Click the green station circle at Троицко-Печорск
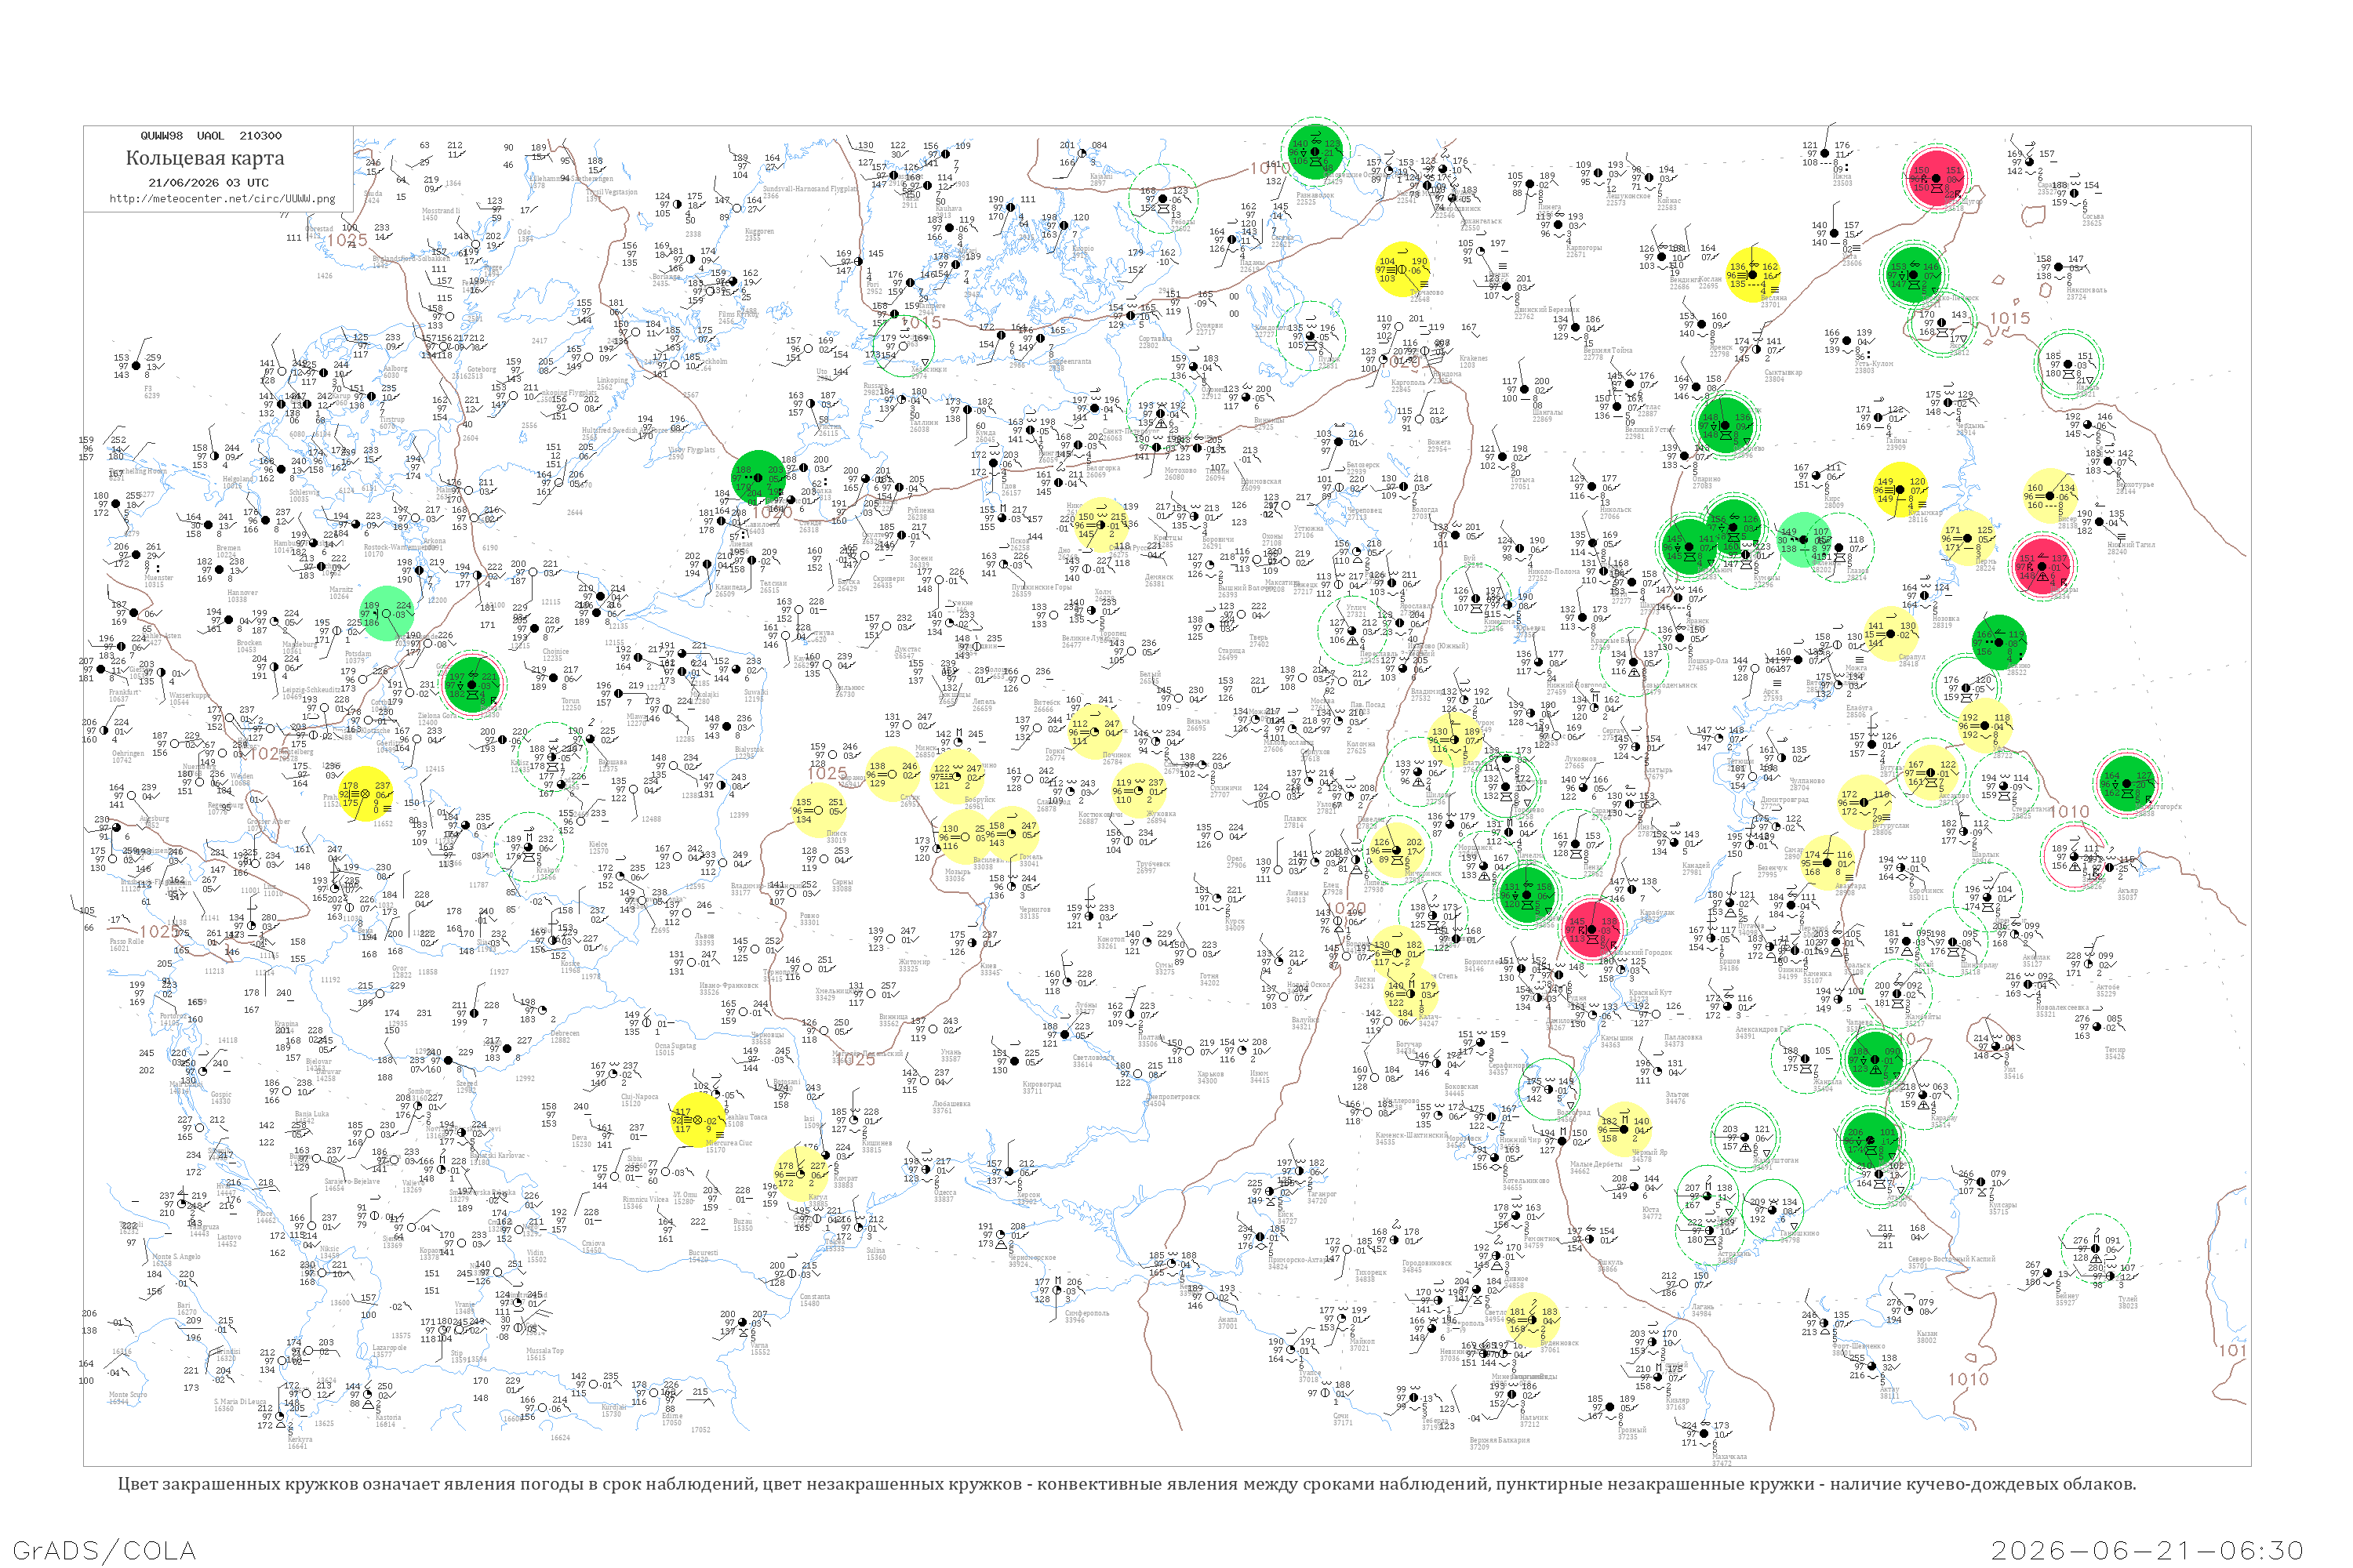2353x1568 pixels. [x=1914, y=274]
